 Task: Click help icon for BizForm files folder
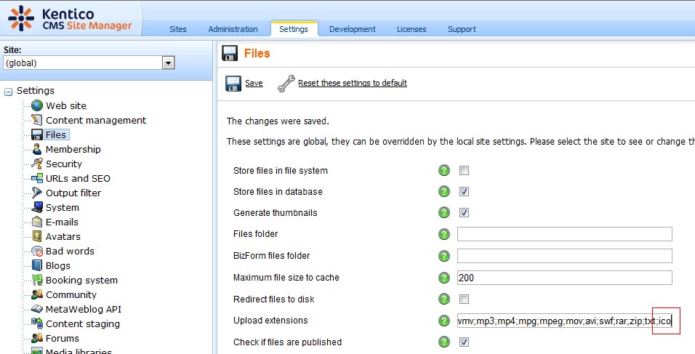point(443,256)
